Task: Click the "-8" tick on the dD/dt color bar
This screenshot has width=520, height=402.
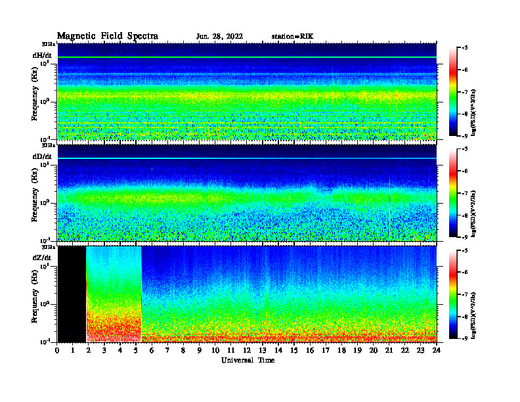Action: coord(465,215)
